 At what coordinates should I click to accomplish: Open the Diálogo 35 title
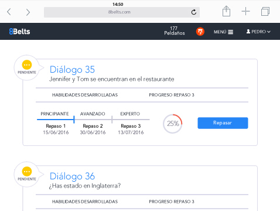(x=72, y=70)
